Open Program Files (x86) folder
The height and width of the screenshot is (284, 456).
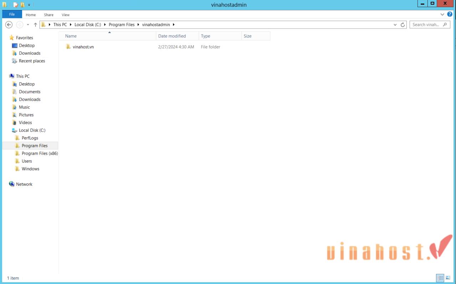point(40,153)
